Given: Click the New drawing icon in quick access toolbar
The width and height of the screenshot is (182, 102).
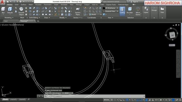Looking at the screenshot, I should tap(8, 2).
